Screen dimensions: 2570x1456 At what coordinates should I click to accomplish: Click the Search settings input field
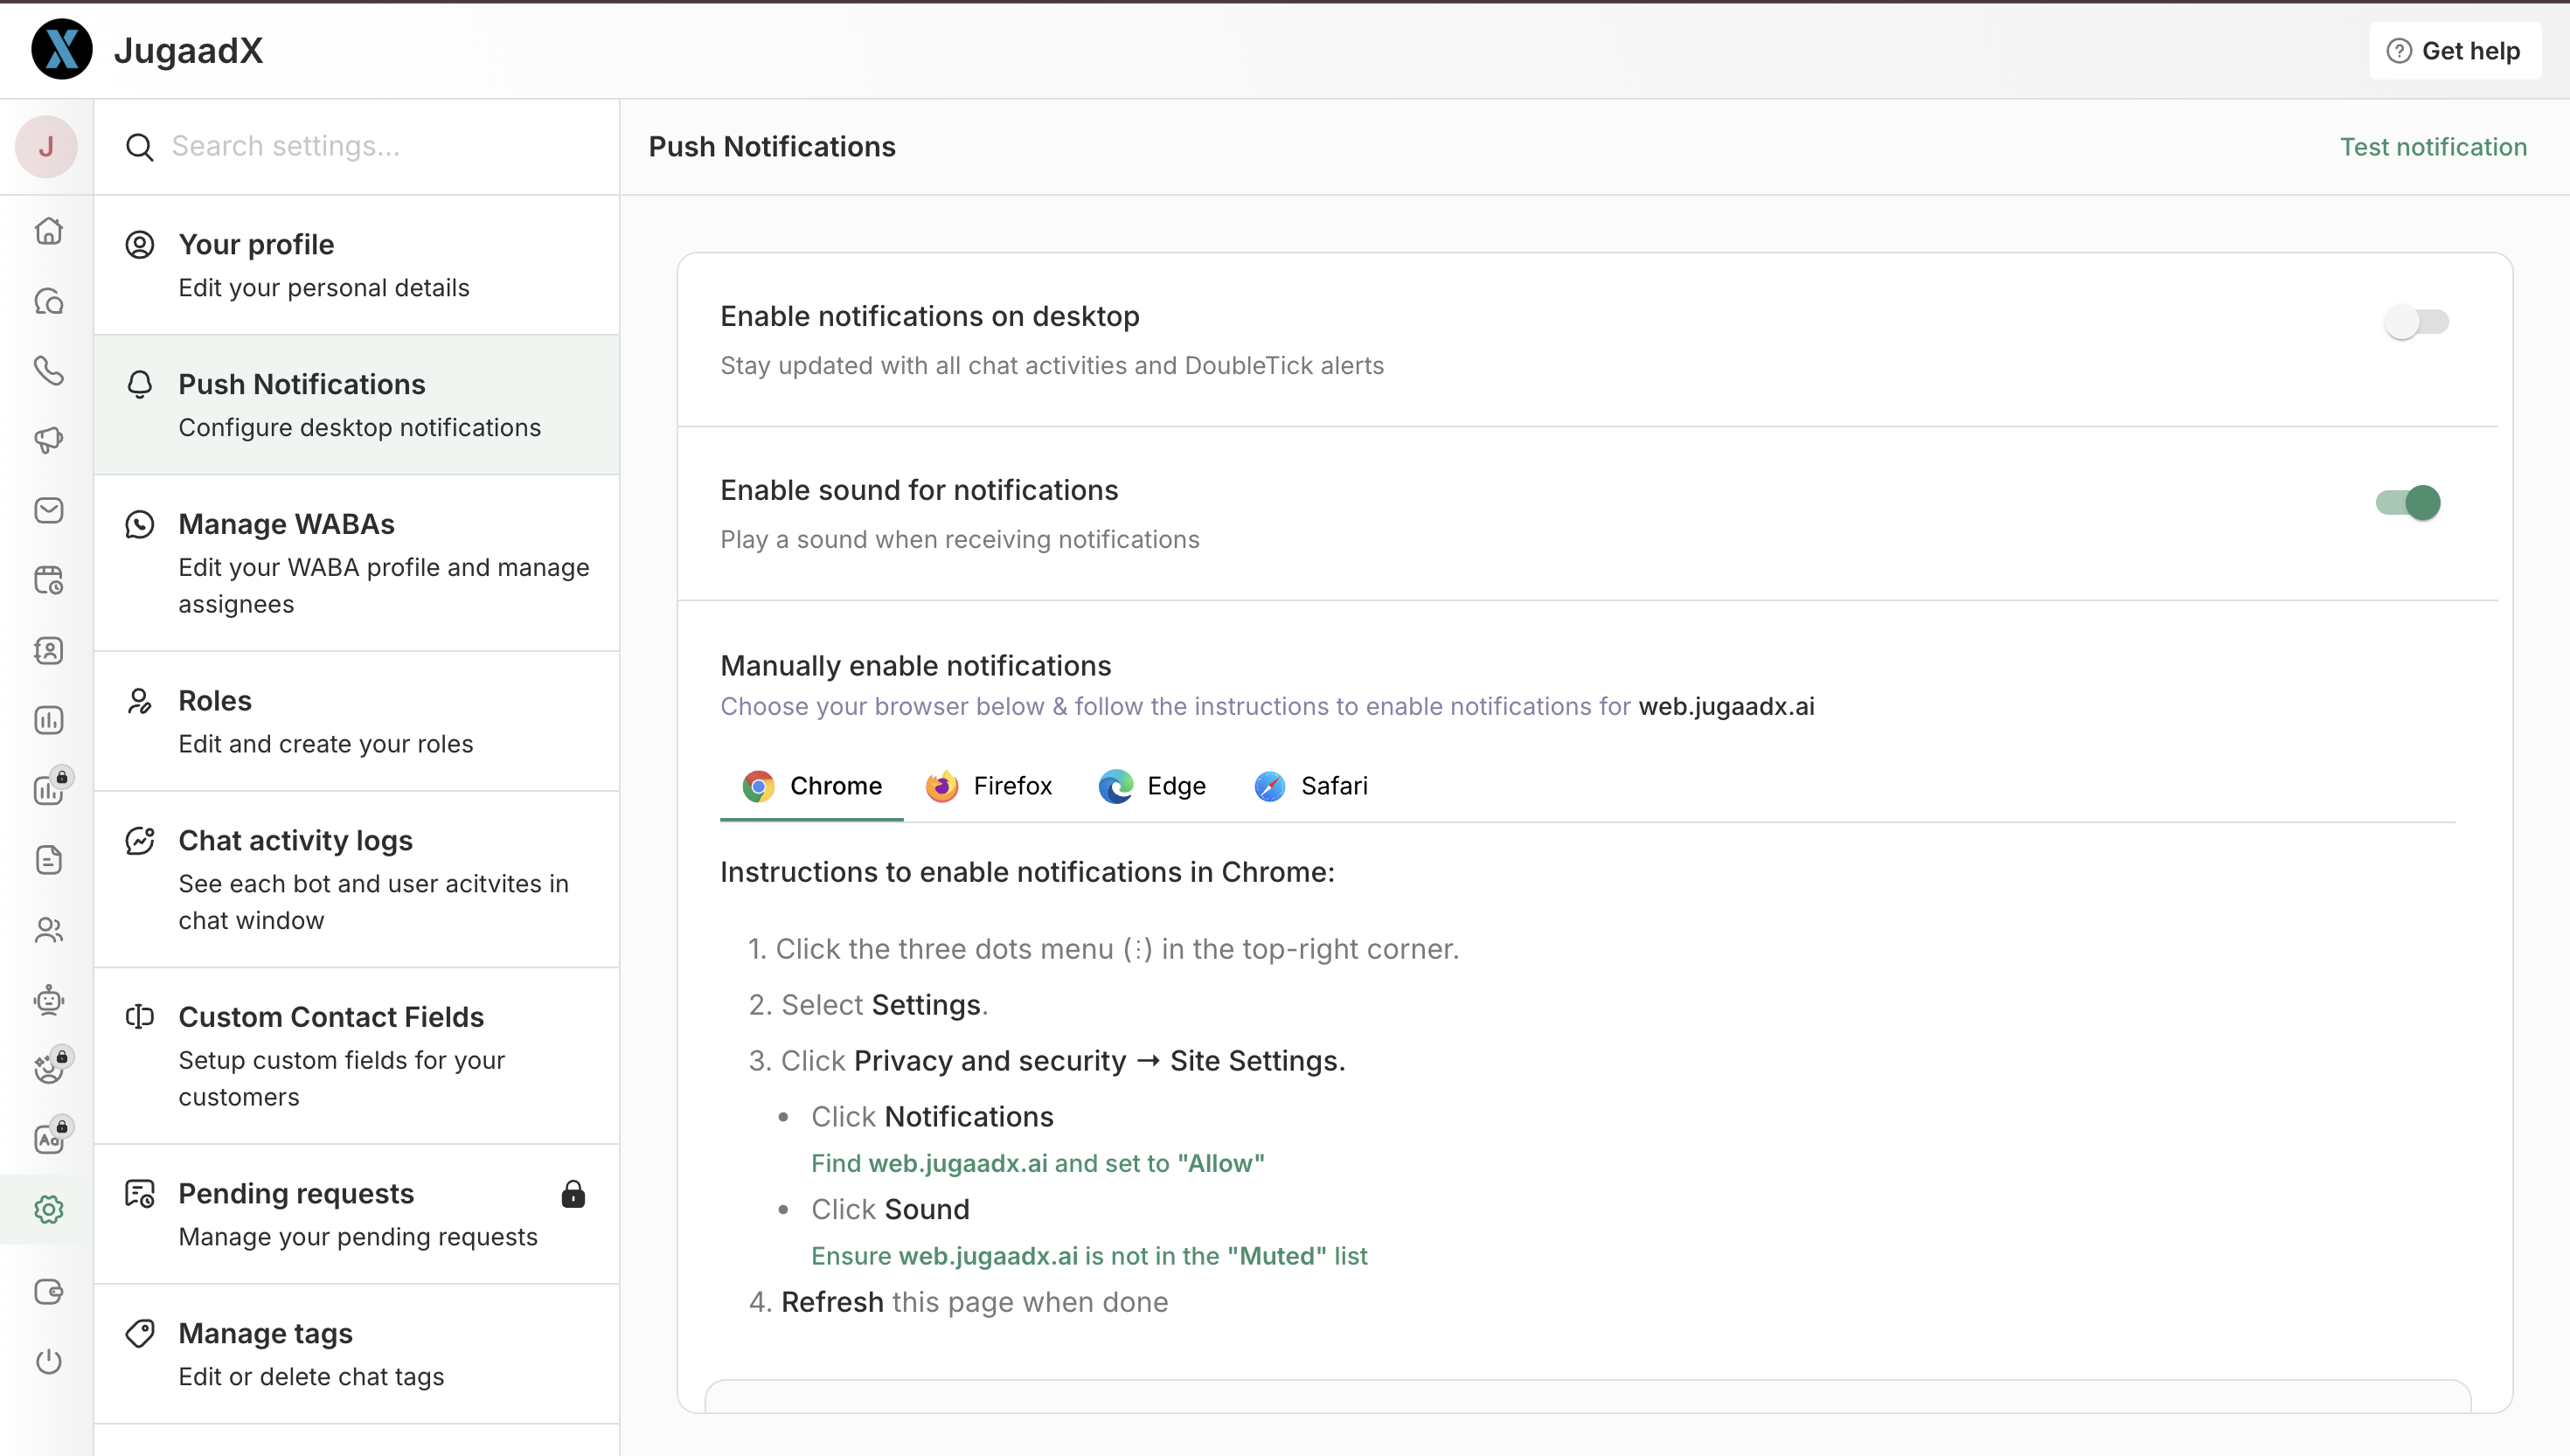[380, 147]
